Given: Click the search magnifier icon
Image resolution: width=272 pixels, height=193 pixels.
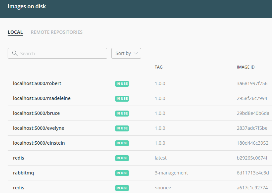Looking at the screenshot, I should pyautogui.click(x=15, y=53).
